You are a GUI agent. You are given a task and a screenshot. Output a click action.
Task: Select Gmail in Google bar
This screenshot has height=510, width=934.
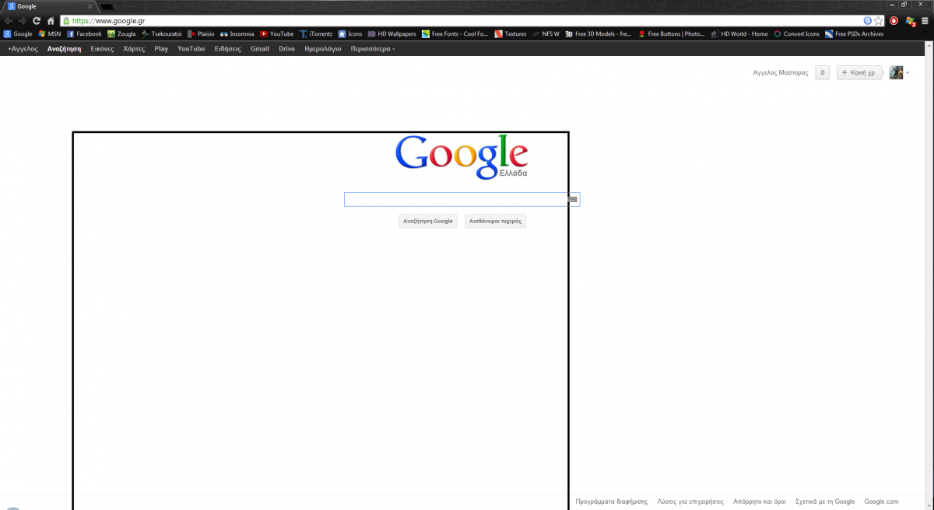[x=260, y=49]
